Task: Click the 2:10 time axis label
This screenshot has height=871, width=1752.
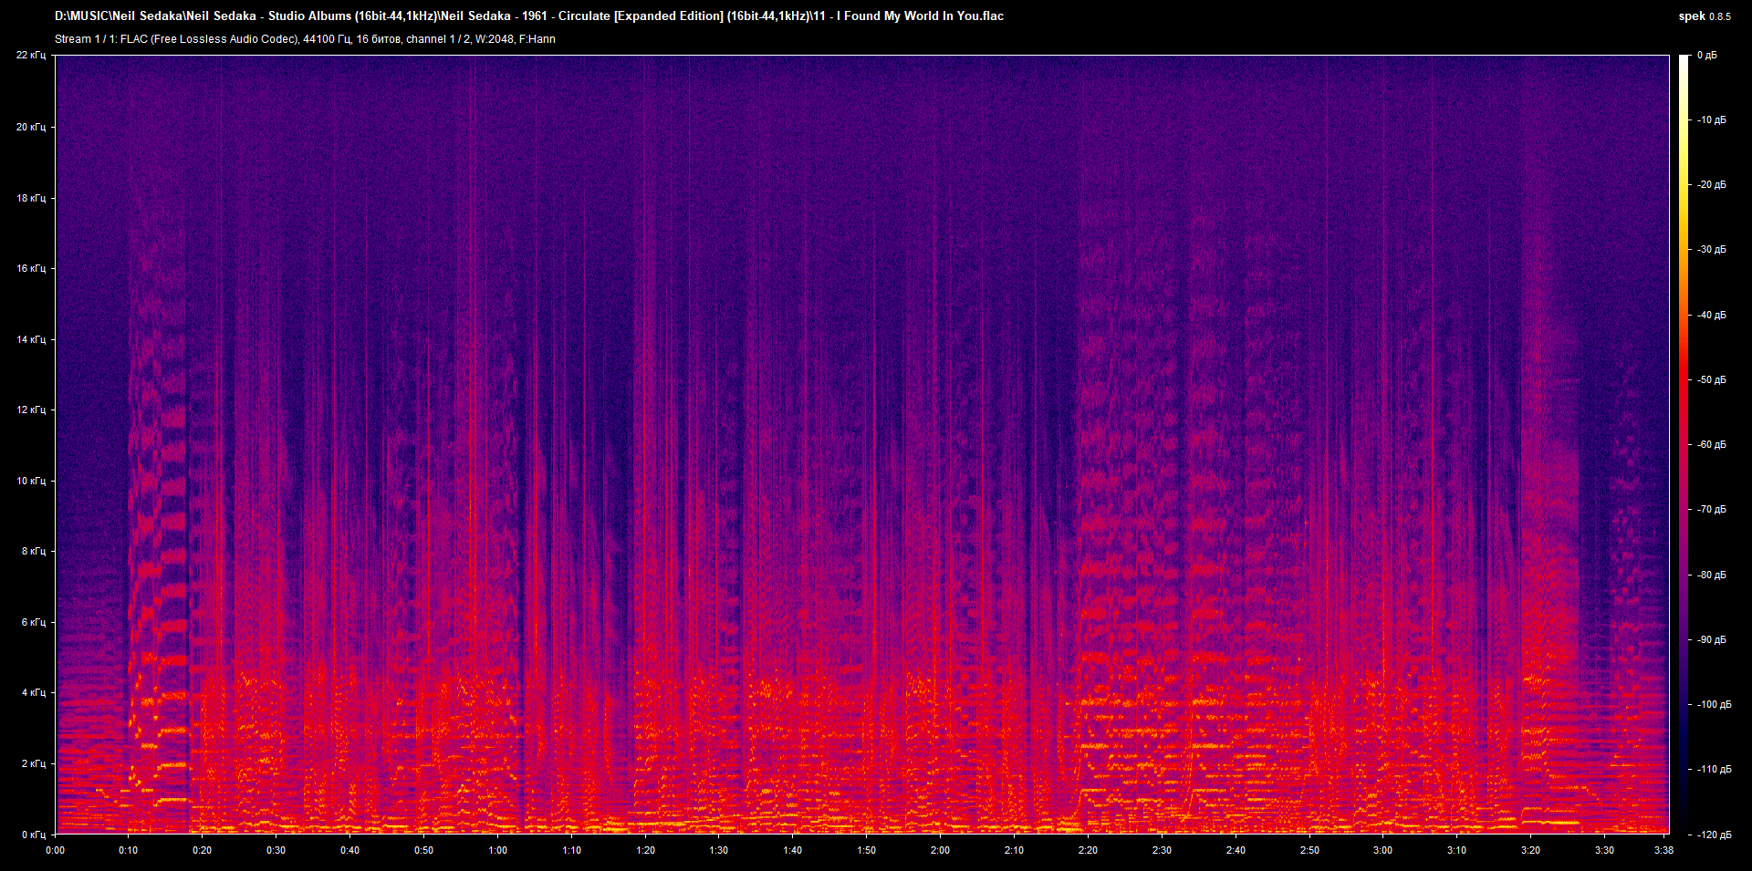Action: coord(1014,850)
